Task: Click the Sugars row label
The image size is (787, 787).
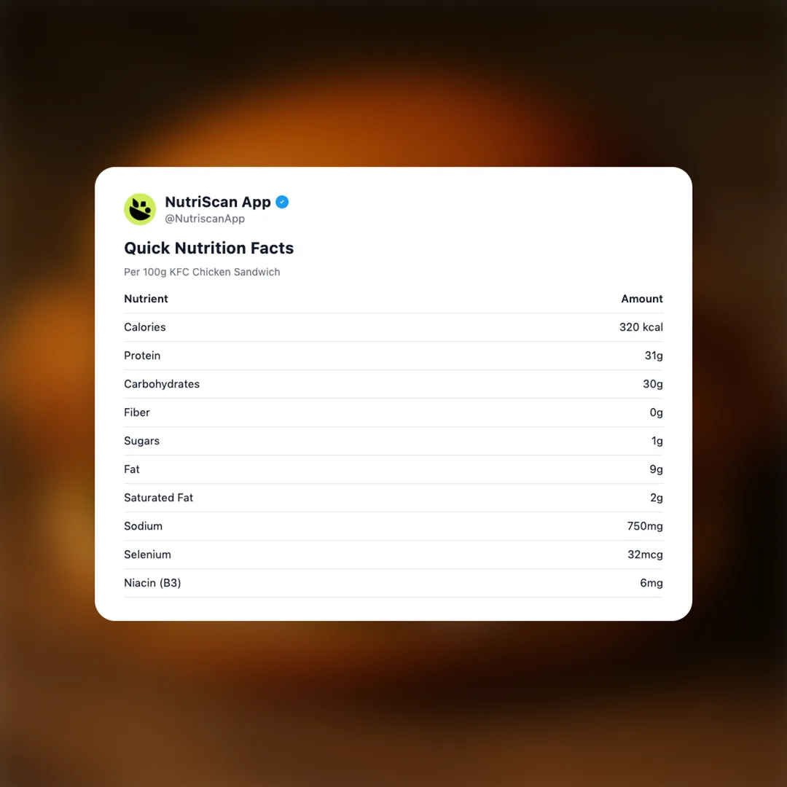Action: click(x=141, y=441)
